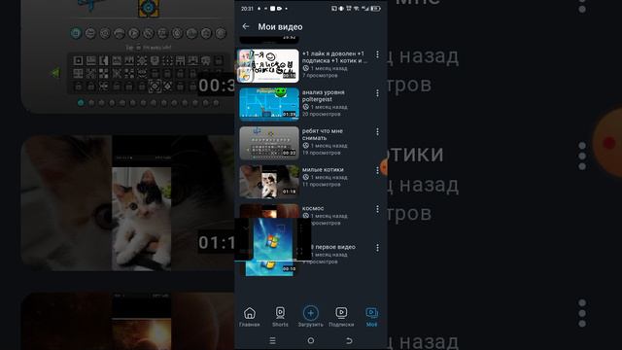Tap the Загрузить upload plus button
Image resolution: width=622 pixels, height=350 pixels.
pyautogui.click(x=311, y=317)
